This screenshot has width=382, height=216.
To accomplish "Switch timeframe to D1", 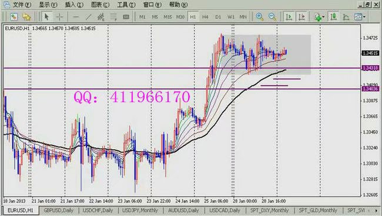I will point(218,17).
